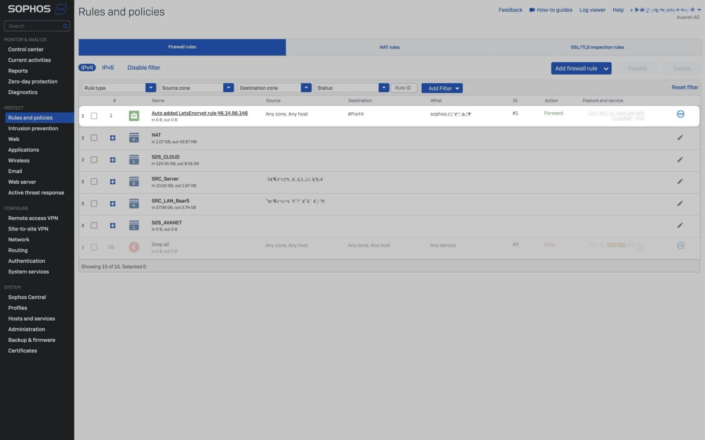The width and height of the screenshot is (705, 440).
Task: Click the Reset filter link
Action: point(684,87)
